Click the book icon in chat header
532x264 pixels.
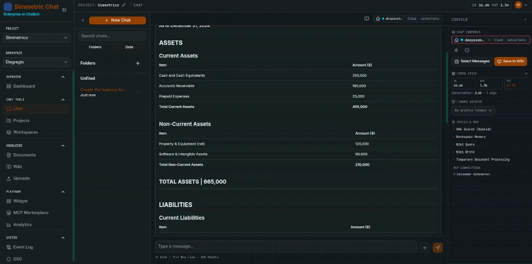pyautogui.click(x=367, y=19)
